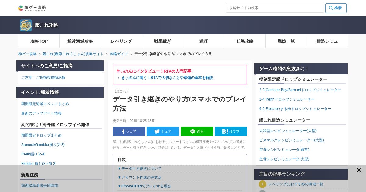Open 空母レシピシミュレータ(大型) link
The height and width of the screenshot is (192, 366).
[x=284, y=159]
